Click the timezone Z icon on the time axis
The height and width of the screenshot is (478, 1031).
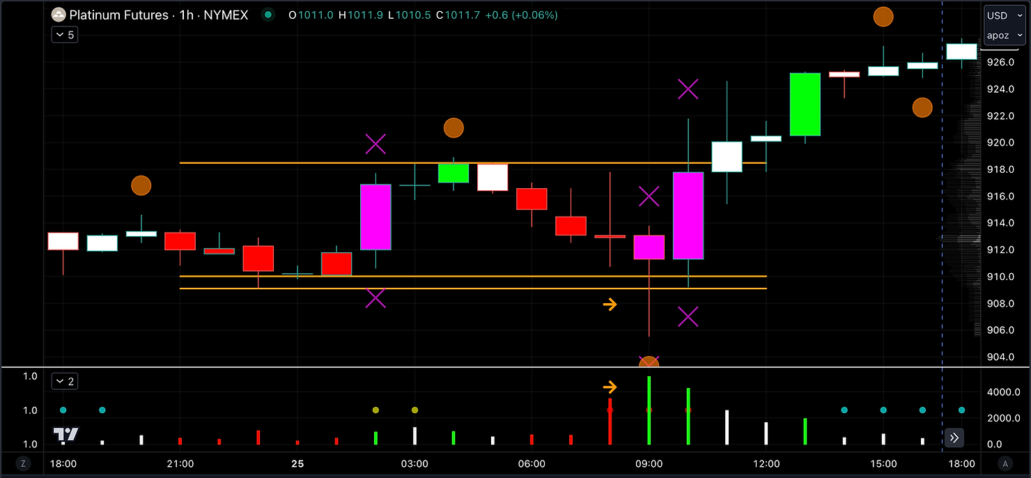pyautogui.click(x=23, y=463)
